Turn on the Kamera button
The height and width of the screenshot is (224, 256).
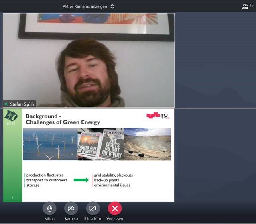(71, 208)
